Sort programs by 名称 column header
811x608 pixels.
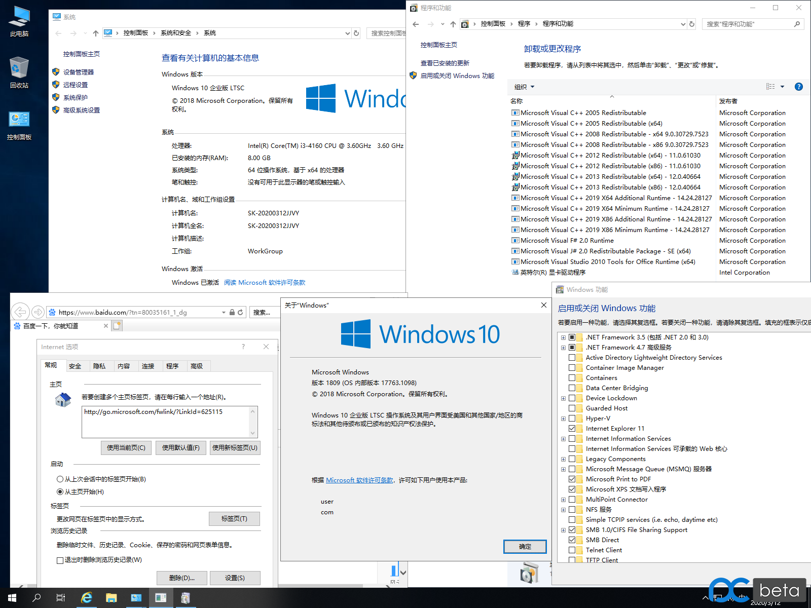pos(517,101)
